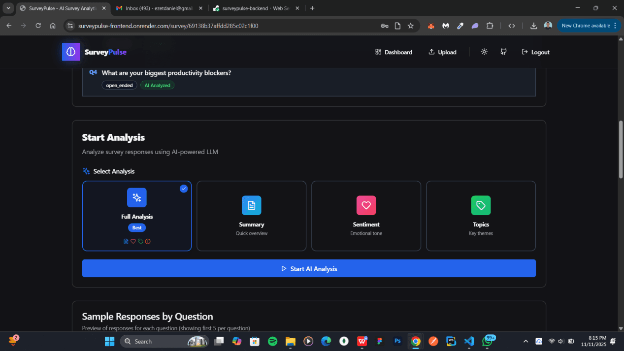
Task: Close the surveypulse-backend tab
Action: click(297, 8)
